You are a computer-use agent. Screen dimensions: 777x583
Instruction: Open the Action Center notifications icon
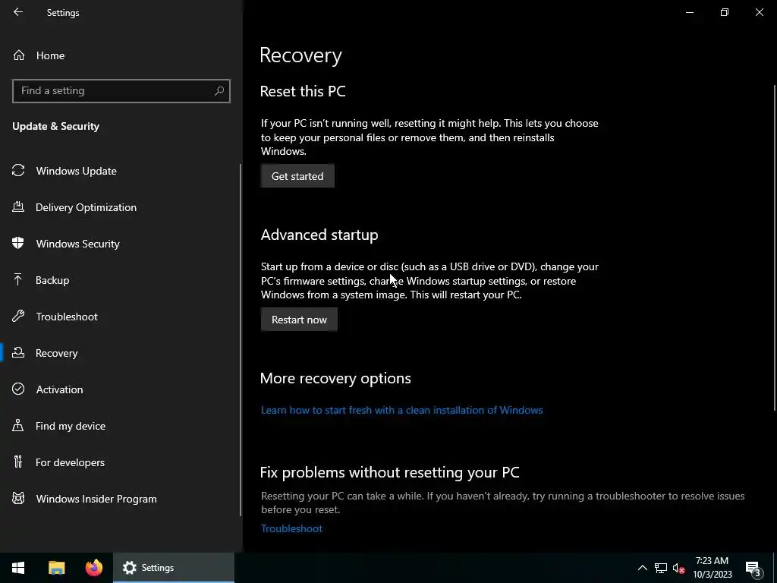coord(753,568)
